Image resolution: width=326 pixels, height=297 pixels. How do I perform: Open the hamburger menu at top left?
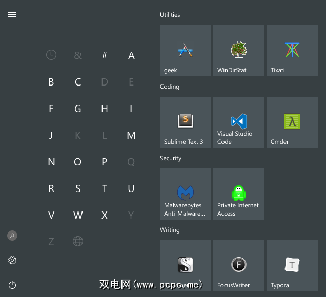coord(12,15)
